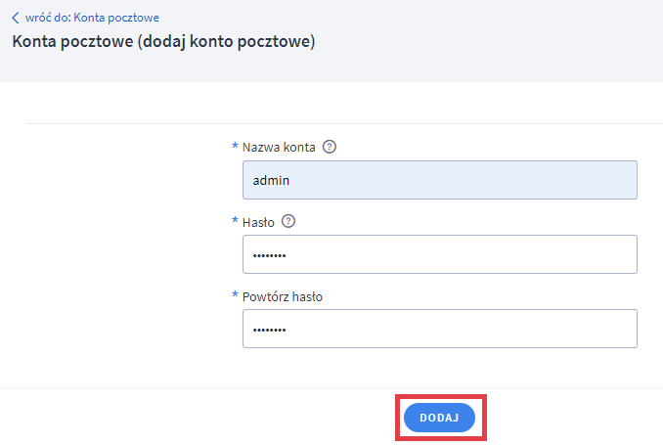
Task: Open help icon beside Hasło label
Action: tap(287, 222)
